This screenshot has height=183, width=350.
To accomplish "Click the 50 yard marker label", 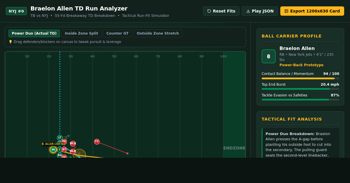I will tap(114, 56).
